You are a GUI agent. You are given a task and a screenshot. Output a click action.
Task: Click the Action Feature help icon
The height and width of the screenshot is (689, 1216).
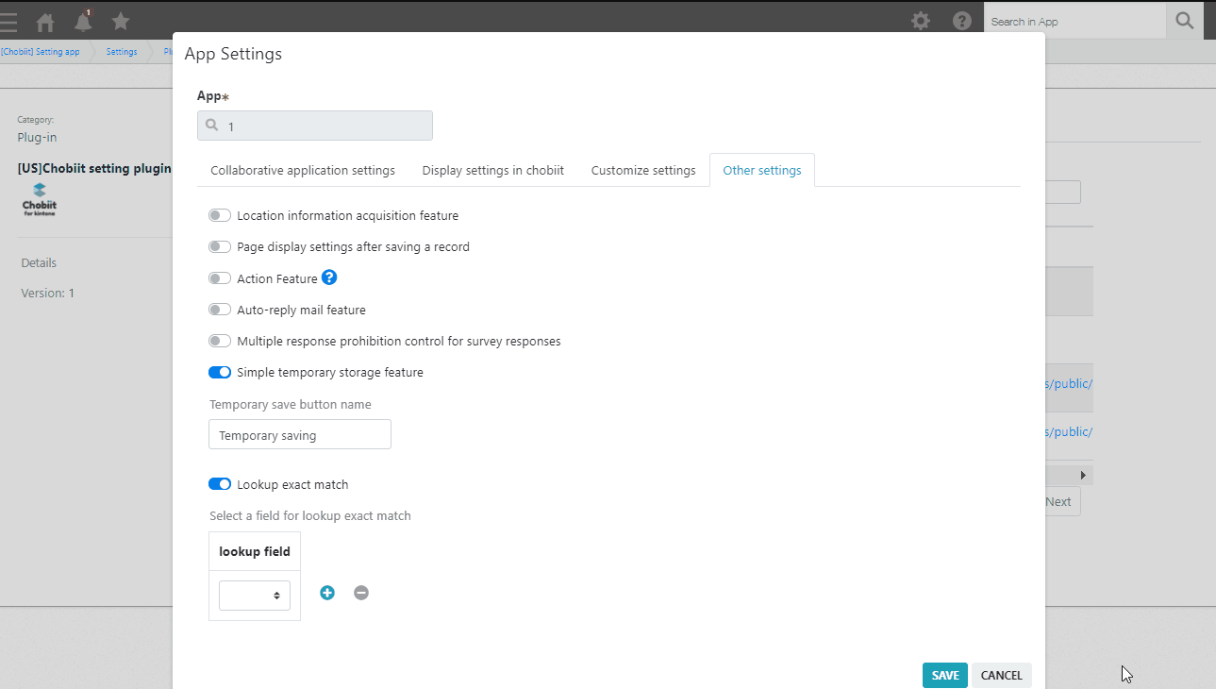[329, 277]
